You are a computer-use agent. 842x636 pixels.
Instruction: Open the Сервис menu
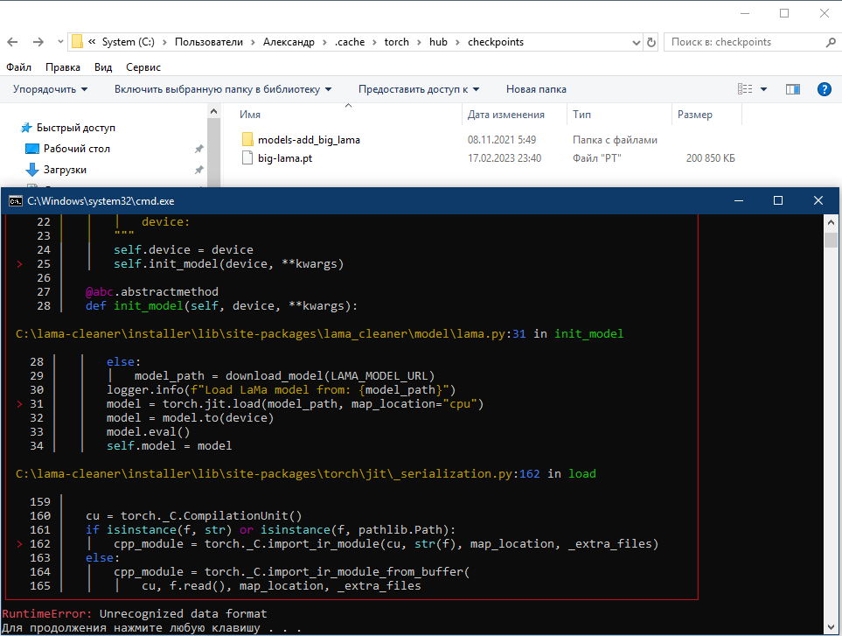click(143, 66)
